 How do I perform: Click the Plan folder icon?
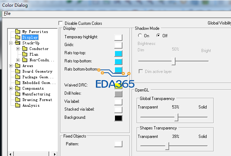[x=25, y=54]
